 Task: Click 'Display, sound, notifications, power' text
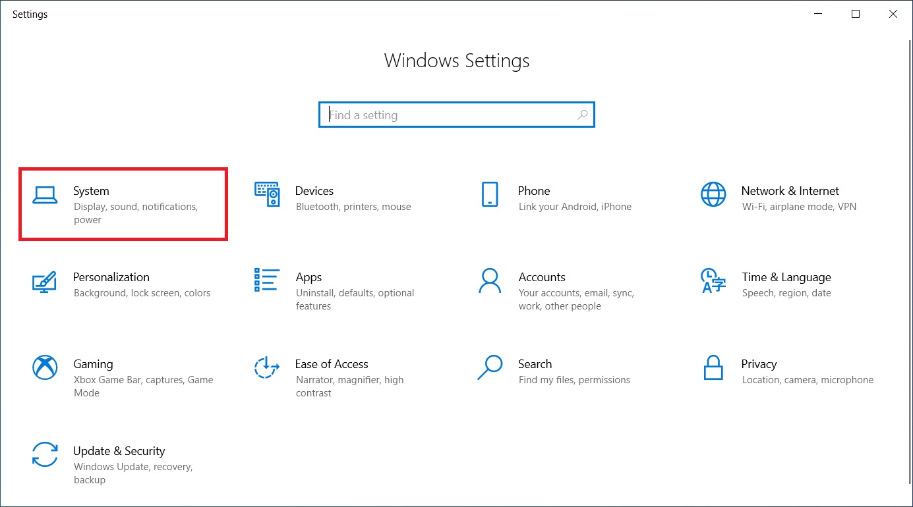coord(136,213)
